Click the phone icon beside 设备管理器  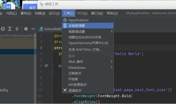coord(65,25)
